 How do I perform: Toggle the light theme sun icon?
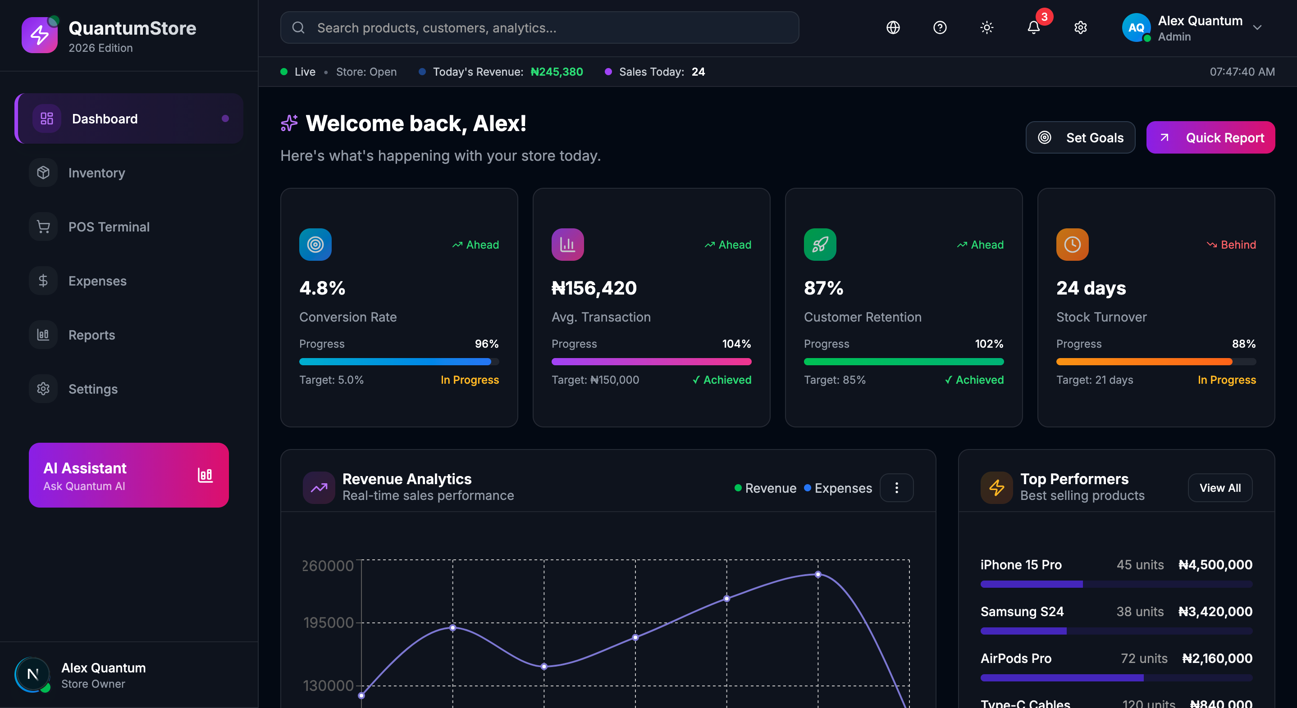986,27
